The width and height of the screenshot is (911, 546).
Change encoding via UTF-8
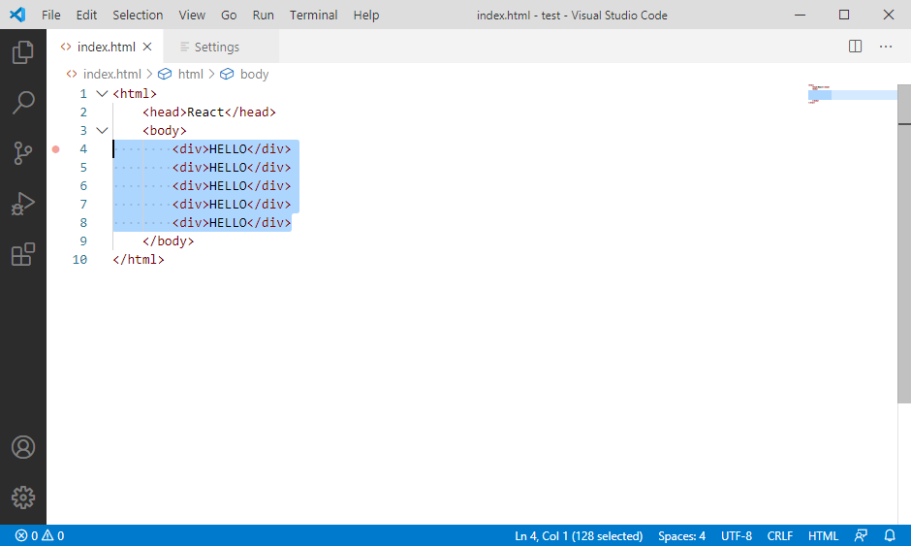(737, 535)
